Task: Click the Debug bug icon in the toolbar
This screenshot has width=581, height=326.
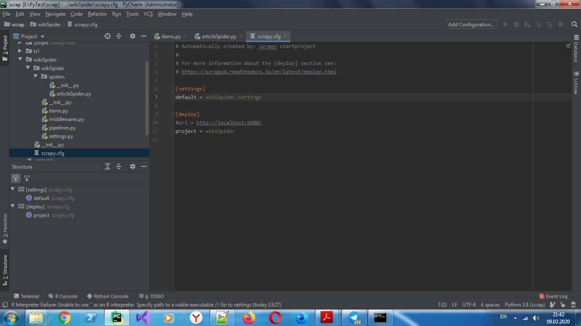Action: point(516,24)
